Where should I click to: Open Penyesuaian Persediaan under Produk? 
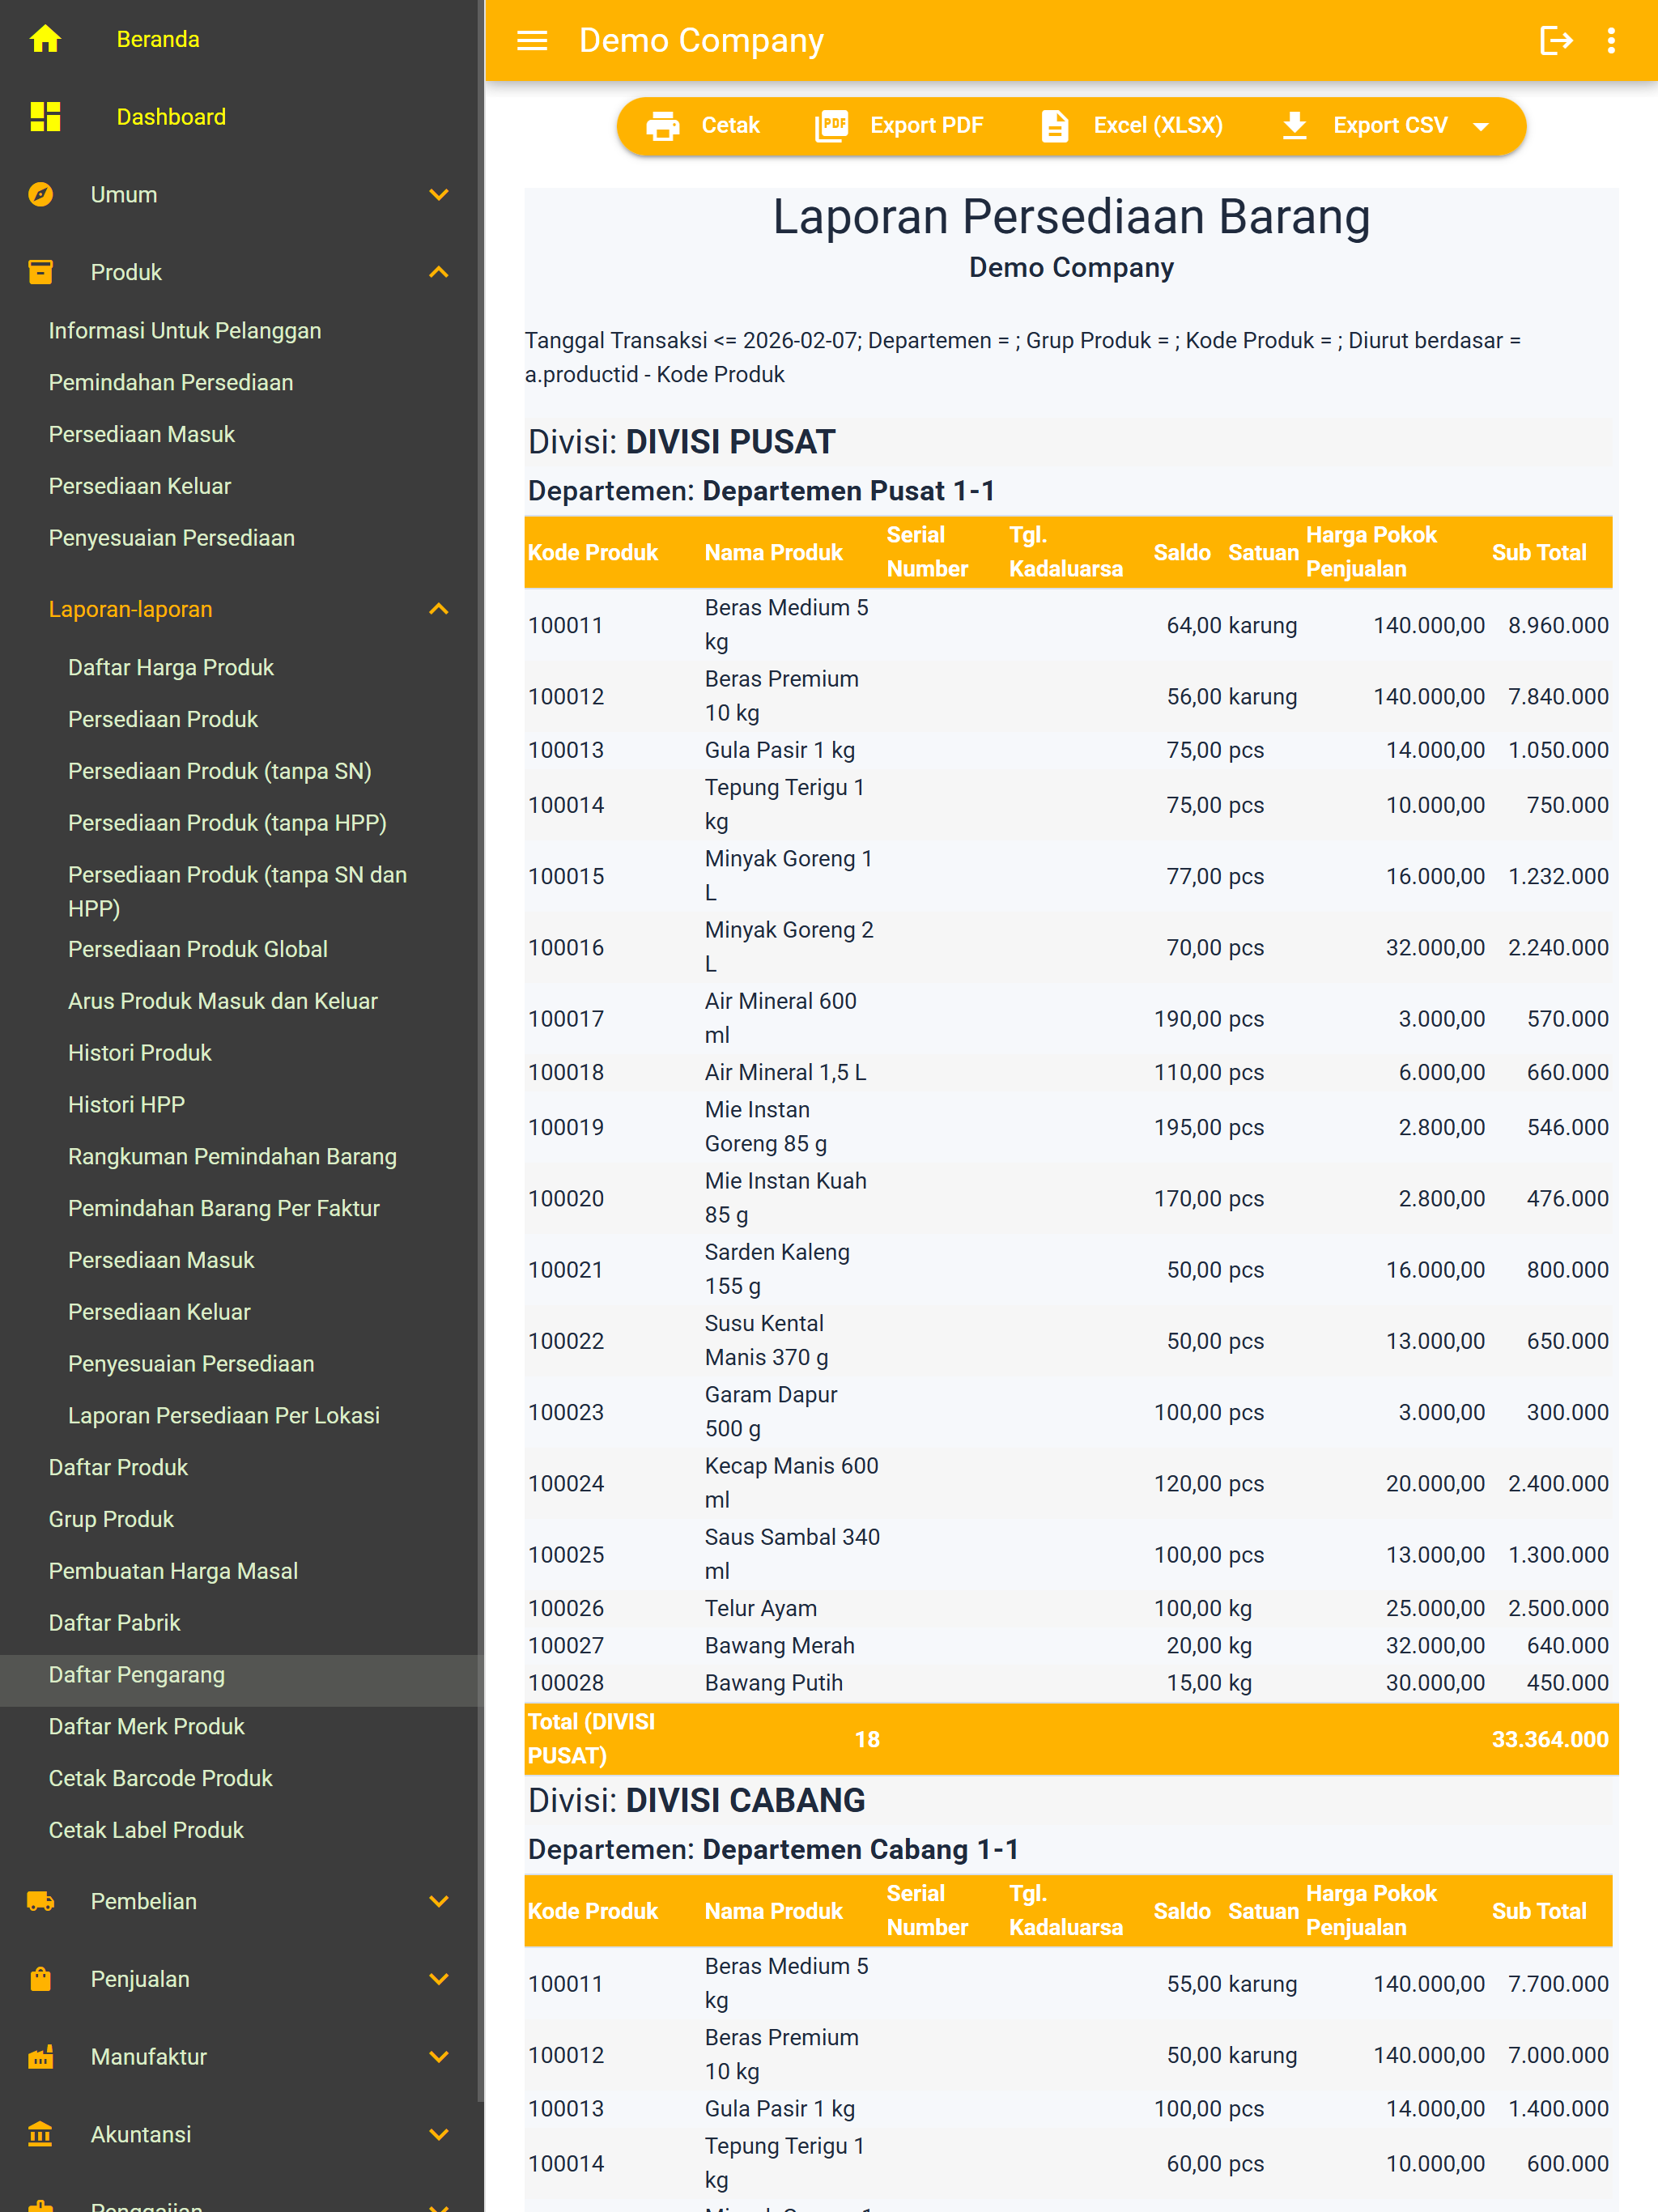pos(172,538)
